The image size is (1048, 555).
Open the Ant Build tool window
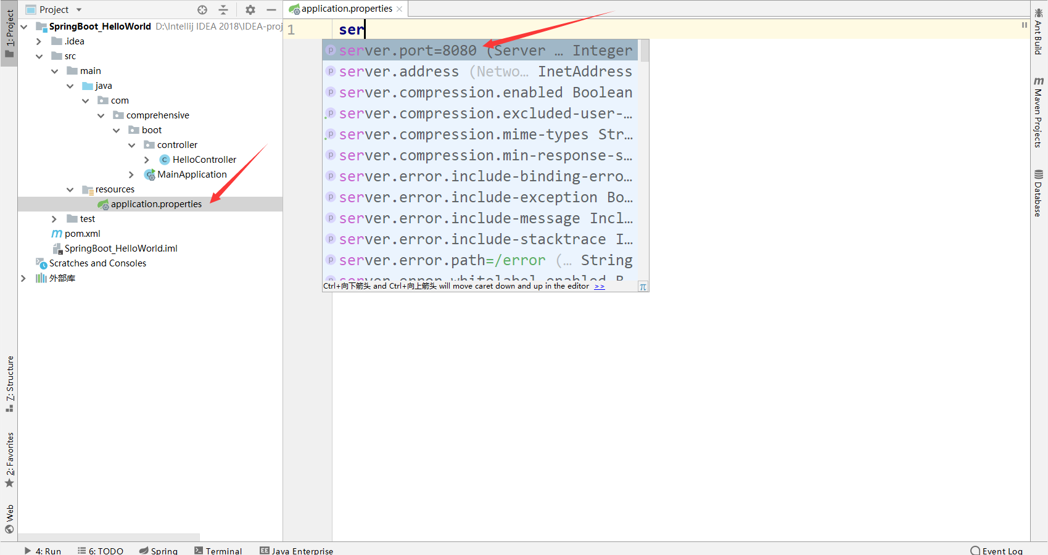(1039, 31)
